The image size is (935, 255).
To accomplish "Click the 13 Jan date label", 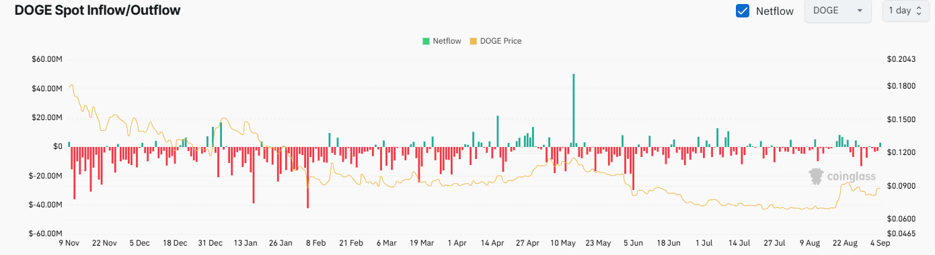I will pyautogui.click(x=246, y=243).
